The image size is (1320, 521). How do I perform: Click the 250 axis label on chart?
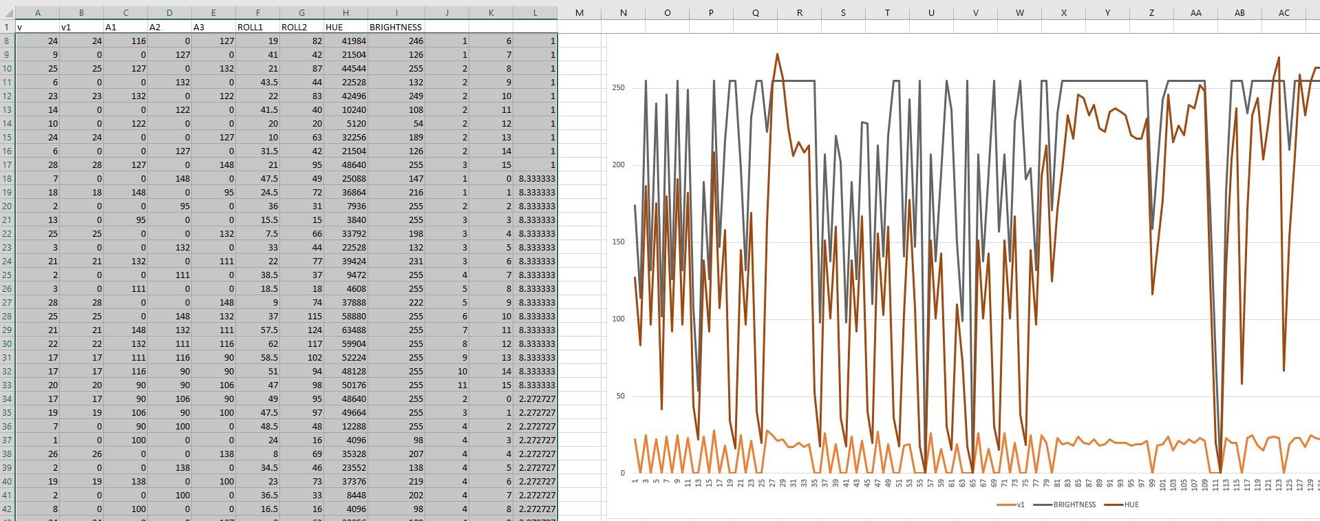[x=618, y=88]
